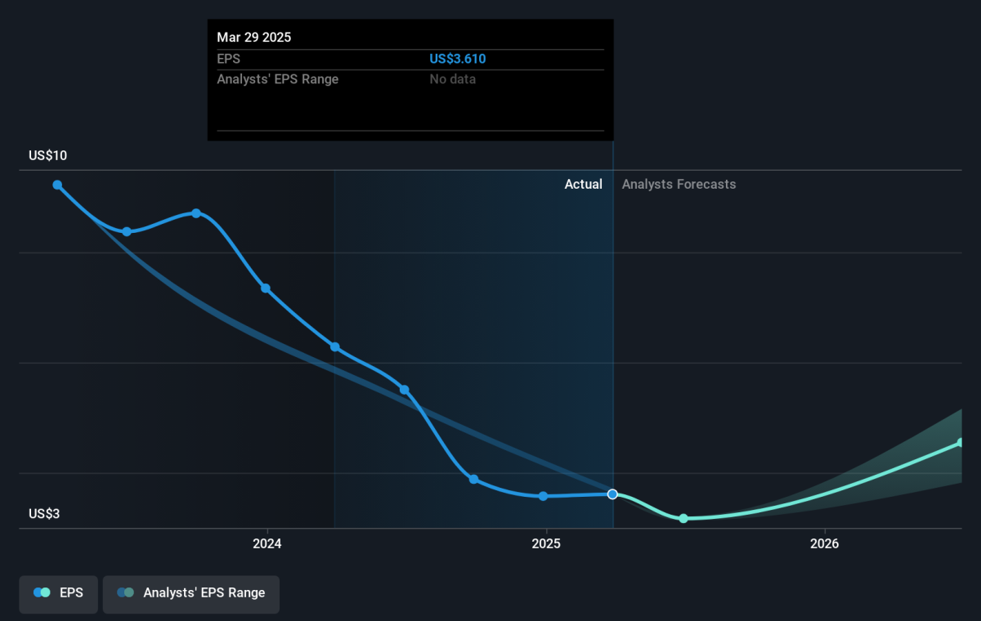Toggle the Analysts' EPS Range legend button
981x621 pixels.
click(x=191, y=593)
